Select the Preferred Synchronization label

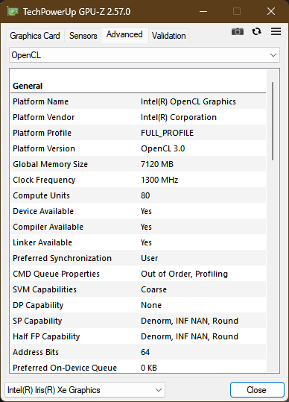(x=62, y=258)
